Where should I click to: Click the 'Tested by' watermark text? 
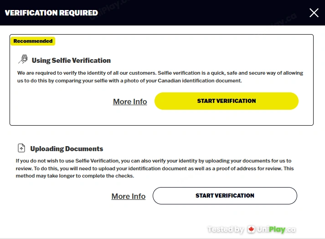(226, 229)
